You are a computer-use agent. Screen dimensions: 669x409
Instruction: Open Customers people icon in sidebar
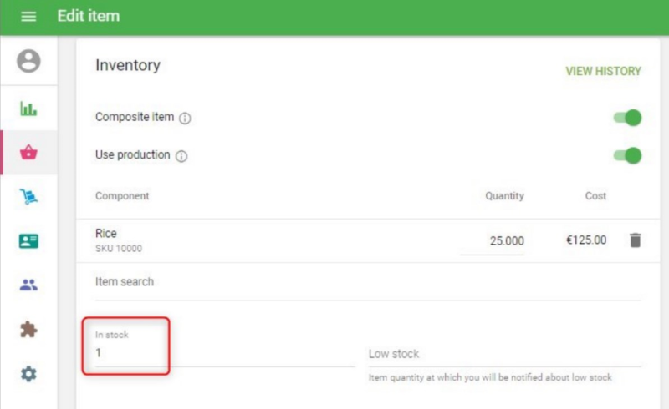[28, 285]
